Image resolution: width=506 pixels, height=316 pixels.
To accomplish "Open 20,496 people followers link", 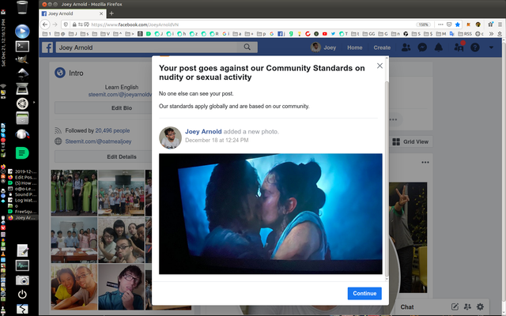I will pos(112,130).
